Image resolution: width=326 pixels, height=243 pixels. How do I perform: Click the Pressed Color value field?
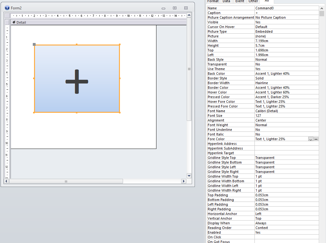point(287,97)
